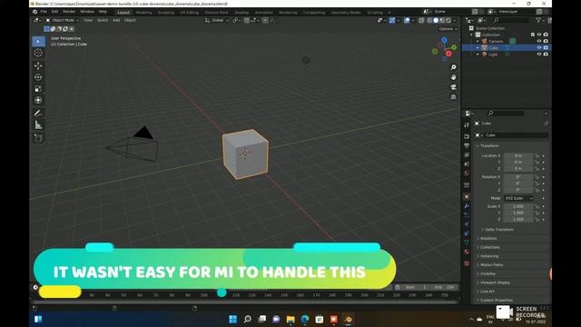Click the Blender icon in the taskbar

click(x=349, y=319)
